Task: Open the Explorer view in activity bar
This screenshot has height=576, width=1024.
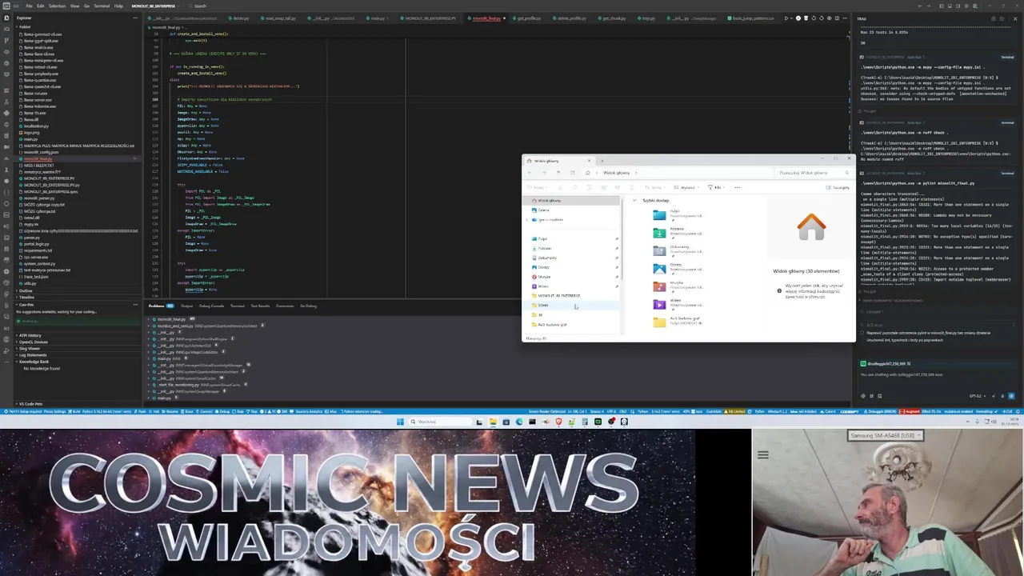Action: pos(6,18)
